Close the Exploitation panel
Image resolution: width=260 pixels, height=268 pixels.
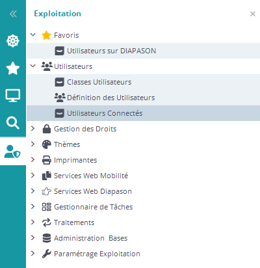click(x=253, y=14)
